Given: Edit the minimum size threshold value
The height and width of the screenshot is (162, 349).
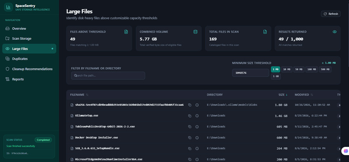Looking at the screenshot, I should pyautogui.click(x=251, y=73).
